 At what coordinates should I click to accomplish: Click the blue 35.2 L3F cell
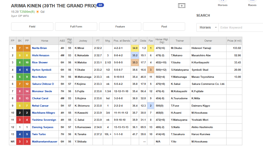pos(135,55)
